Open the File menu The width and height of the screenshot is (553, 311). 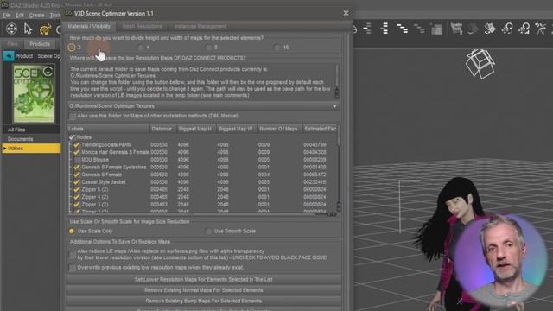[x=6, y=16]
